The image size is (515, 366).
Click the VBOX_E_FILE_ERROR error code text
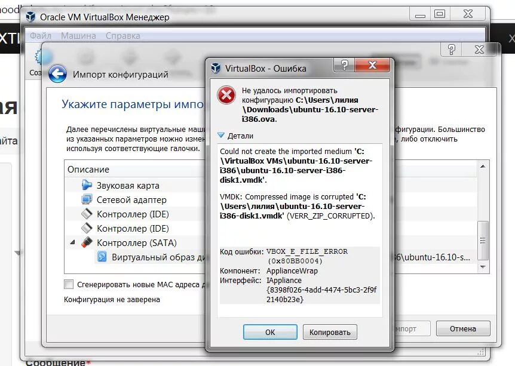coord(306,251)
